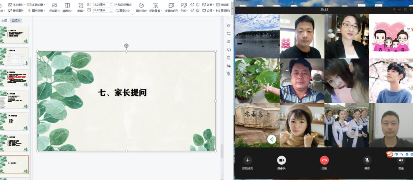Expand the 图片拼接 dropdown arrow
This screenshot has height=180, width=413.
pyautogui.click(x=44, y=10)
